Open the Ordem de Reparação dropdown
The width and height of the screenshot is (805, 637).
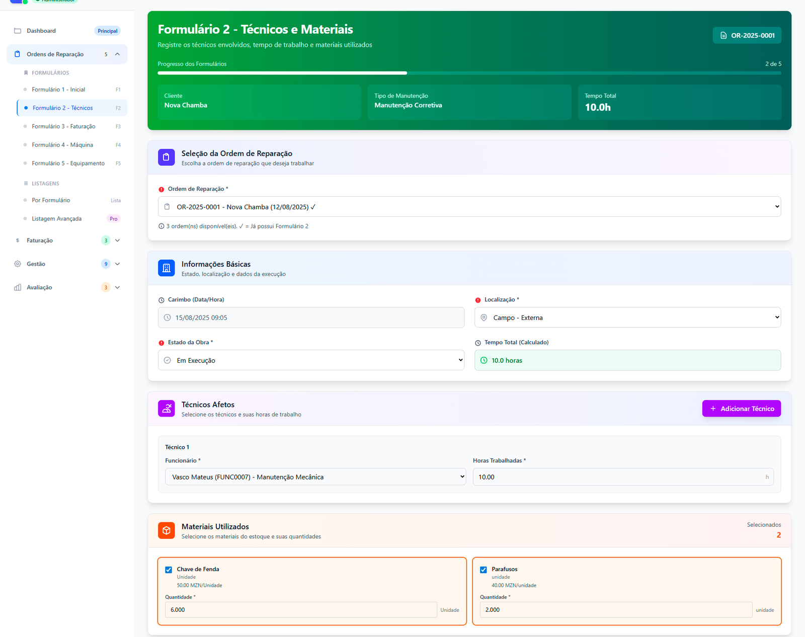coord(469,207)
